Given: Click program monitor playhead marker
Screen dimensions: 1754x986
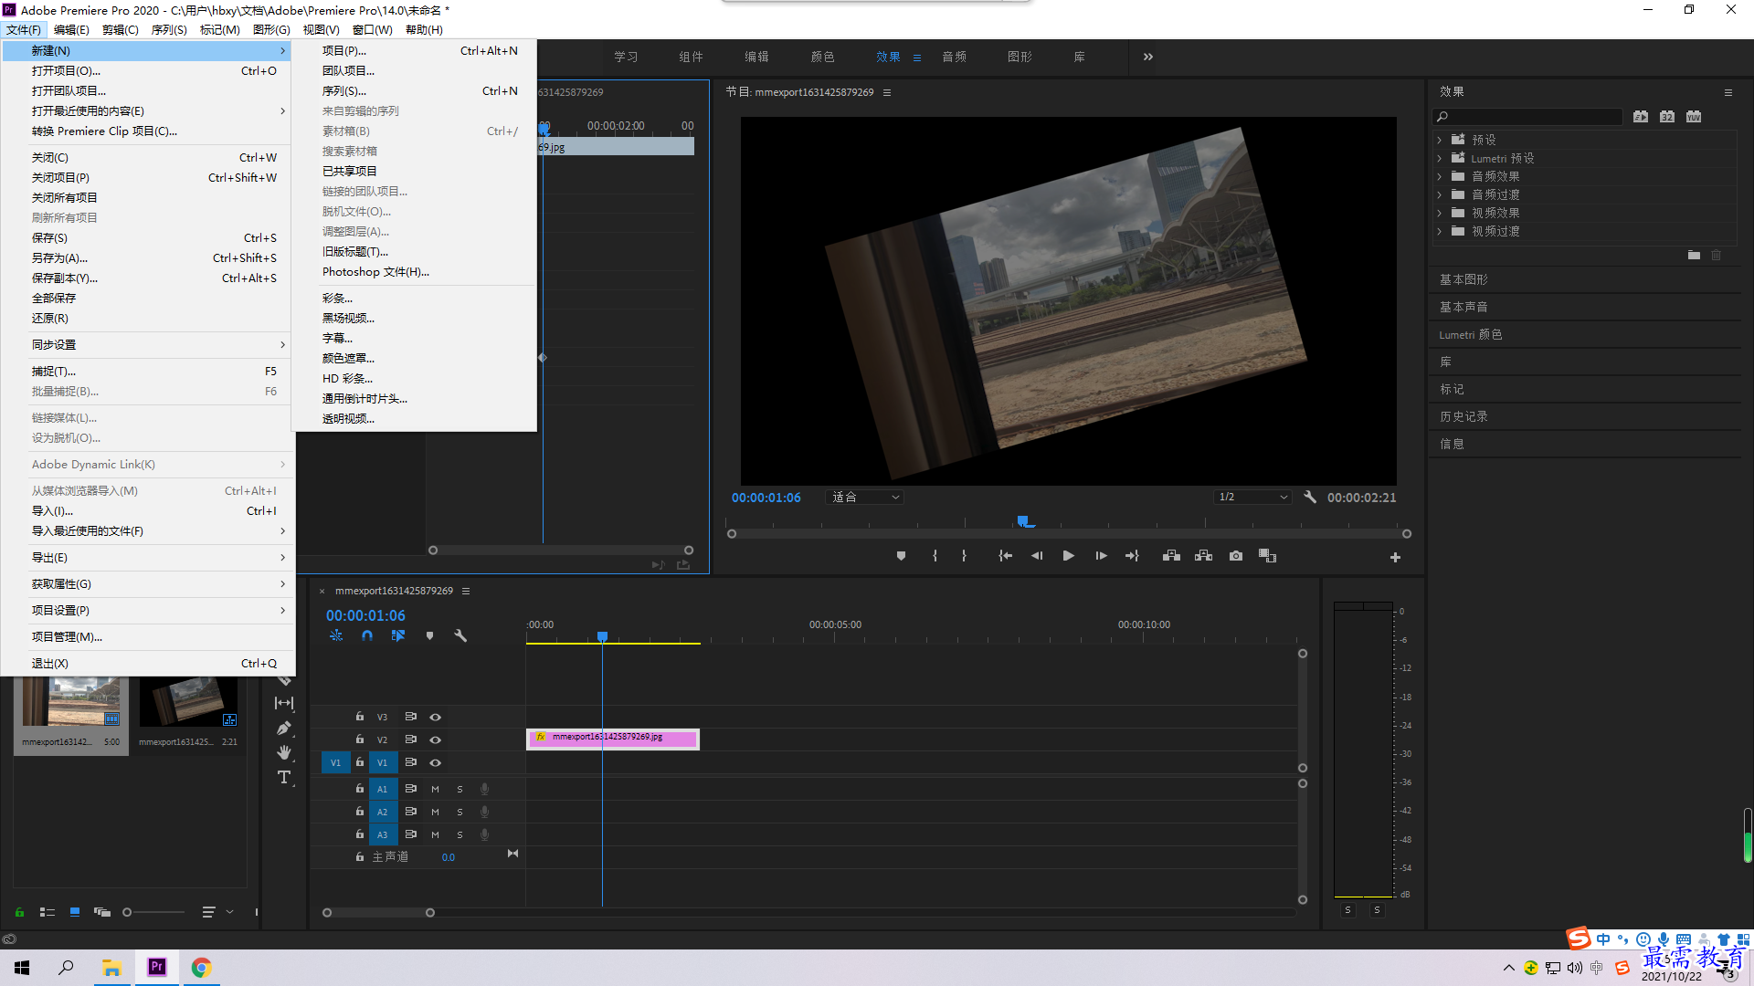Looking at the screenshot, I should click(x=1023, y=521).
